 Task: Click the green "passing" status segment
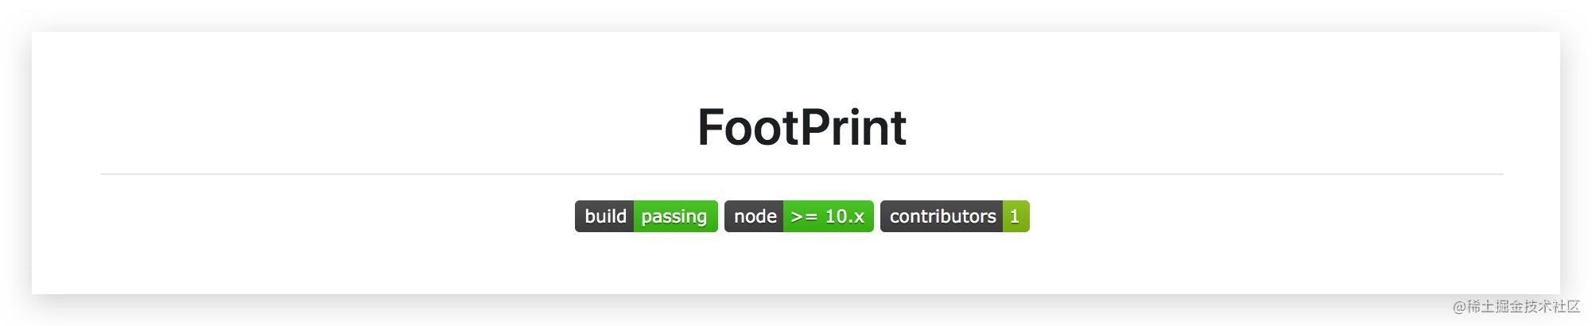(675, 216)
